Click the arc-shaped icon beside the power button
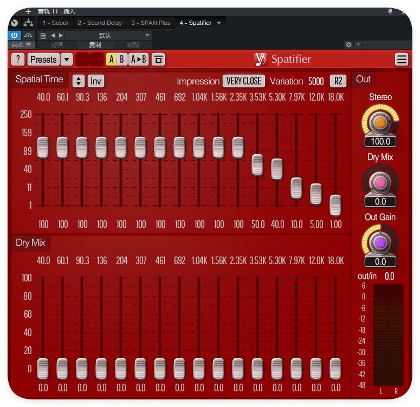This screenshot has width=420, height=407. click(x=28, y=35)
